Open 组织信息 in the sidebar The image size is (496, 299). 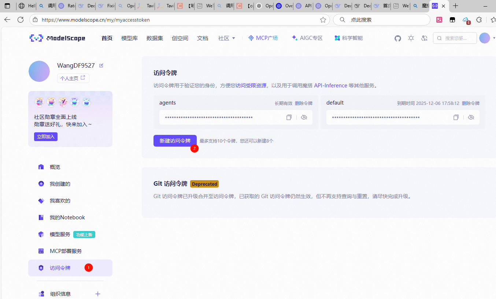[x=60, y=294]
